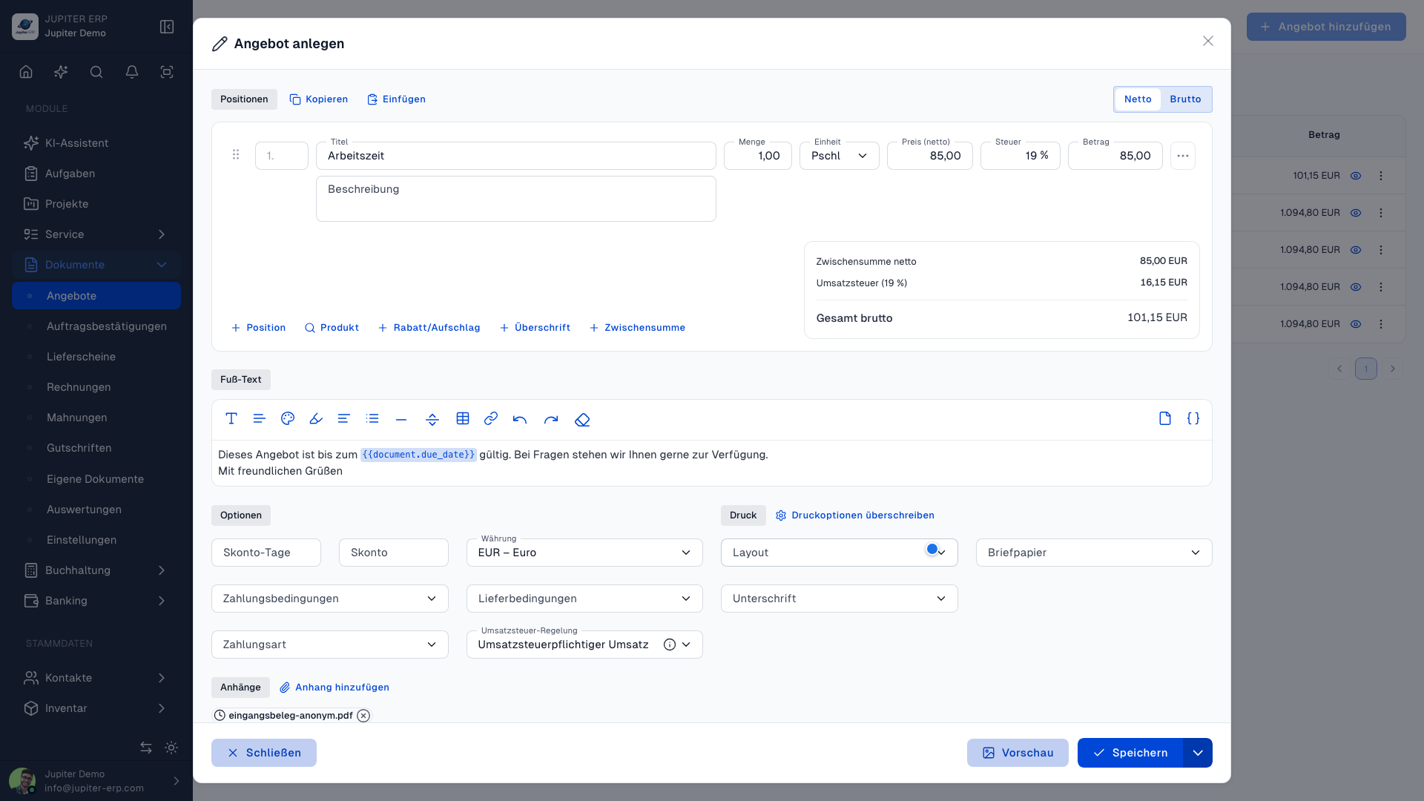Open the Umsatzsteuer-Regelung dropdown
This screenshot has width=1424, height=801.
[584, 645]
